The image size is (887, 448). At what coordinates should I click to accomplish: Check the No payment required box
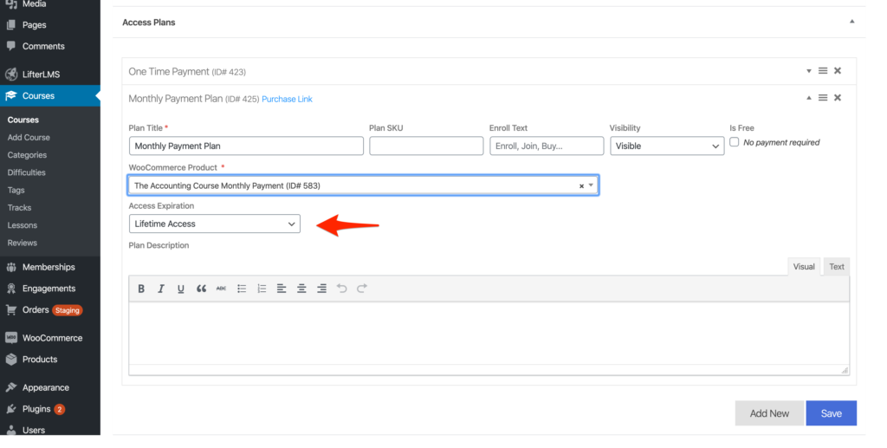(735, 142)
